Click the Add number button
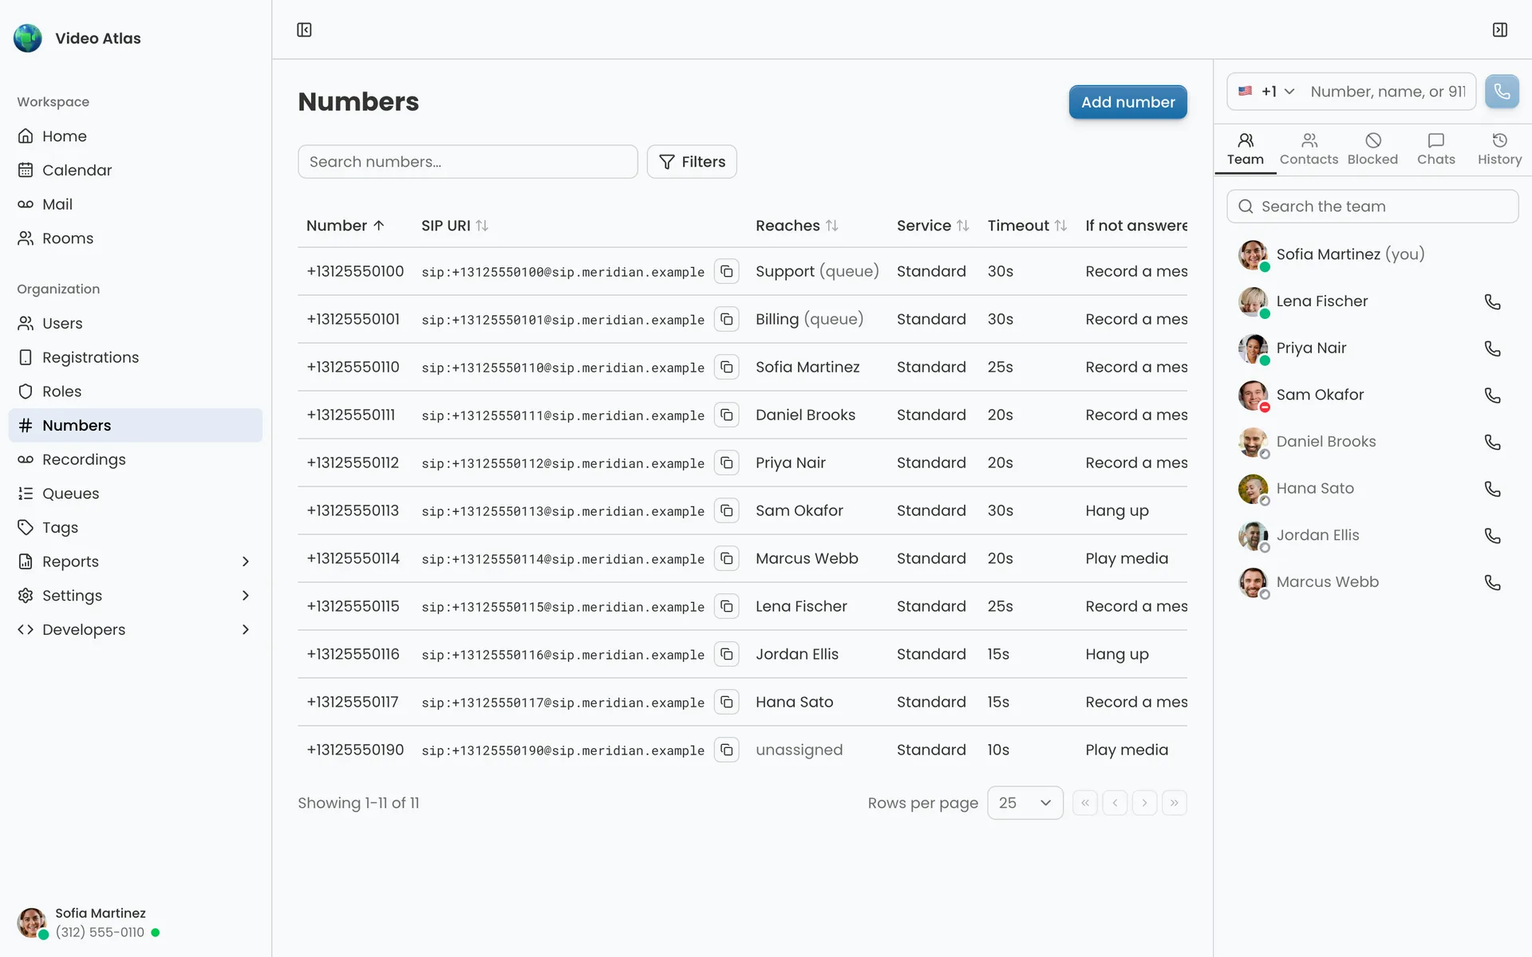Image resolution: width=1532 pixels, height=957 pixels. (1127, 102)
